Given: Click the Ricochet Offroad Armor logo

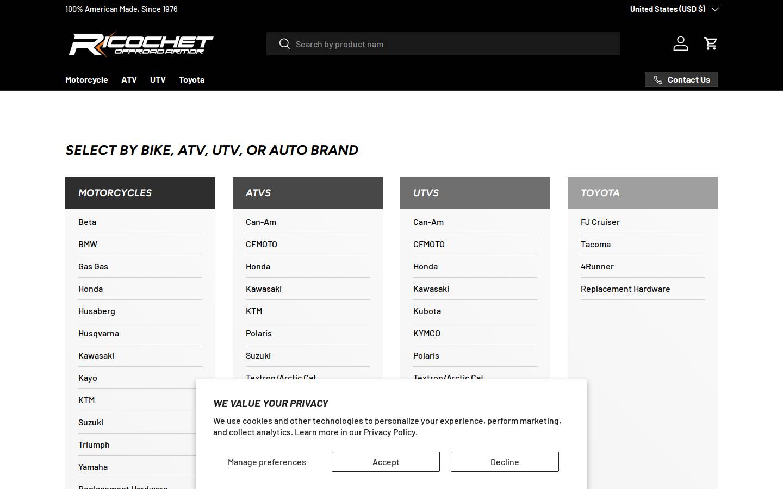Looking at the screenshot, I should (141, 43).
